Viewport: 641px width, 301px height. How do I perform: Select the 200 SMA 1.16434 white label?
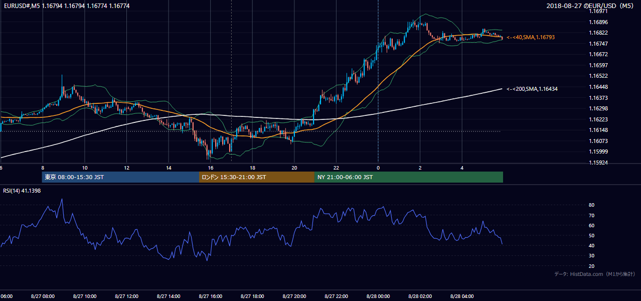click(532, 89)
